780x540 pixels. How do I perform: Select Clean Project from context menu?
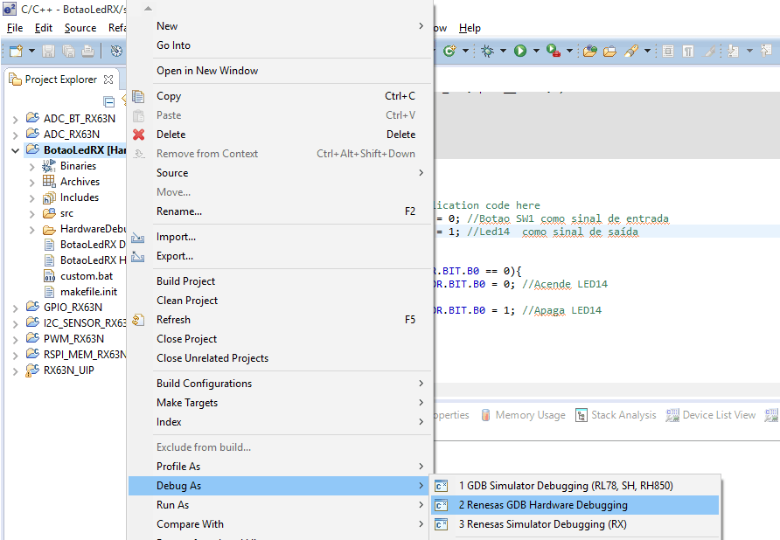pyautogui.click(x=280, y=301)
